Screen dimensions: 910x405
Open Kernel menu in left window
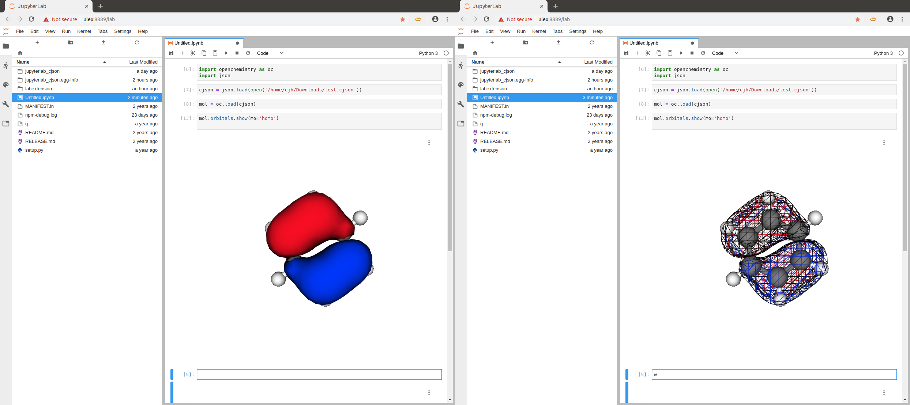click(x=84, y=31)
